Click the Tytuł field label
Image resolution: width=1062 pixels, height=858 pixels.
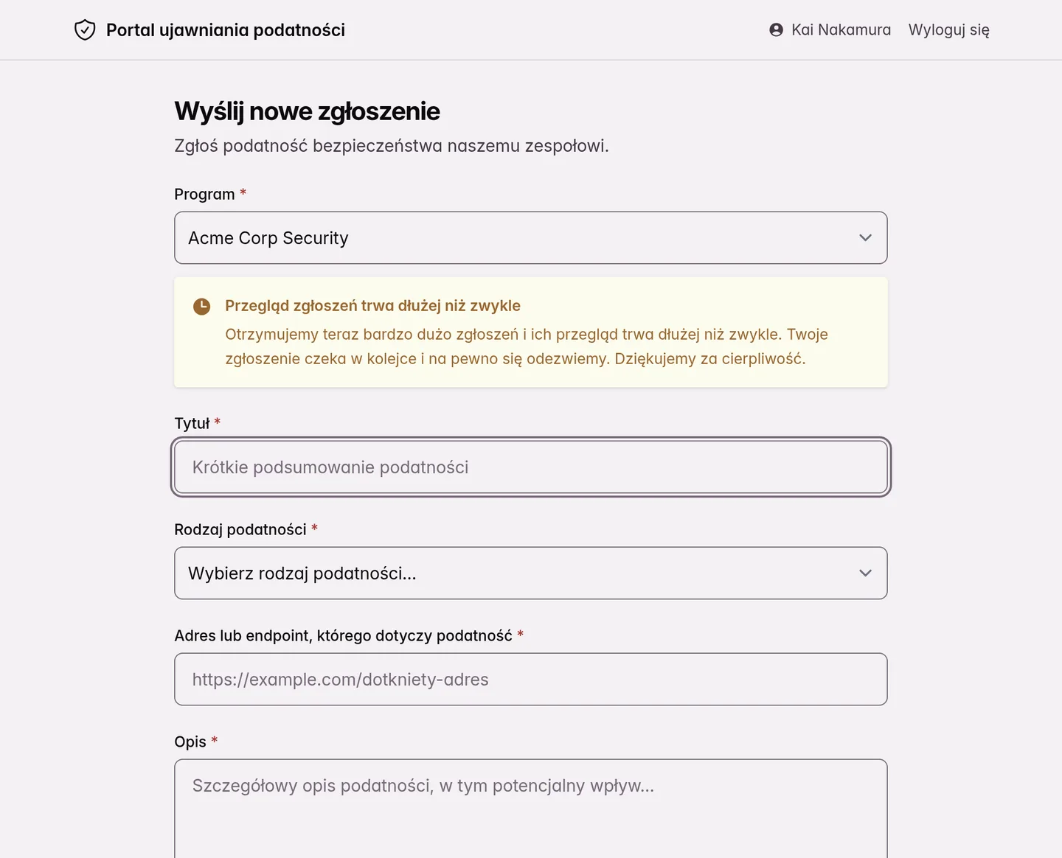click(x=192, y=424)
